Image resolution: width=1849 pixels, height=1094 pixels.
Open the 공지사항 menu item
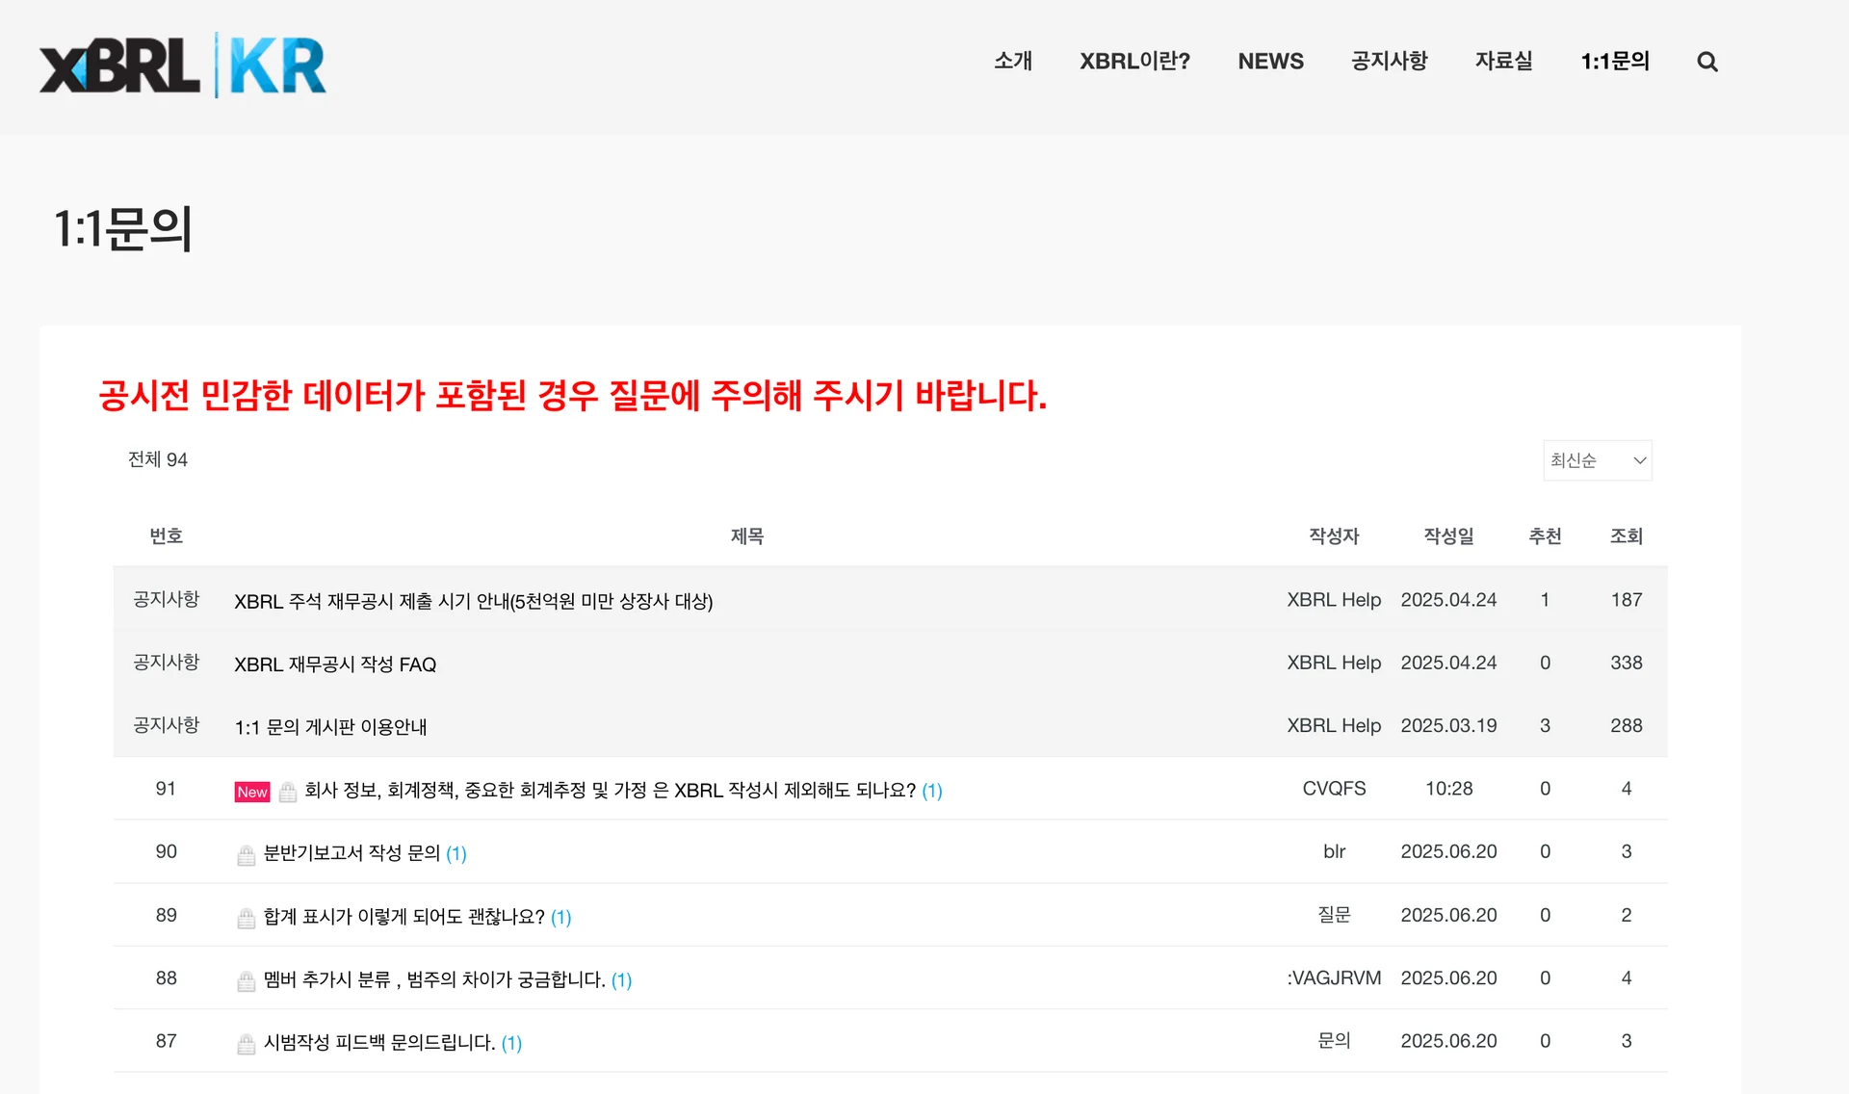tap(1389, 62)
